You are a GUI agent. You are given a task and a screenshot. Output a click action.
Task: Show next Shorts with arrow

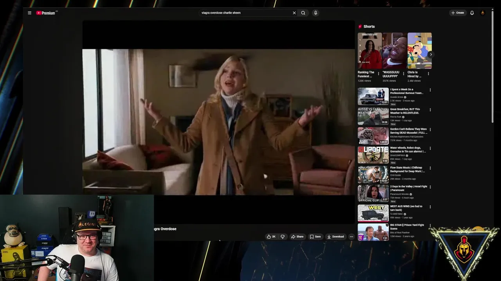coord(430,54)
